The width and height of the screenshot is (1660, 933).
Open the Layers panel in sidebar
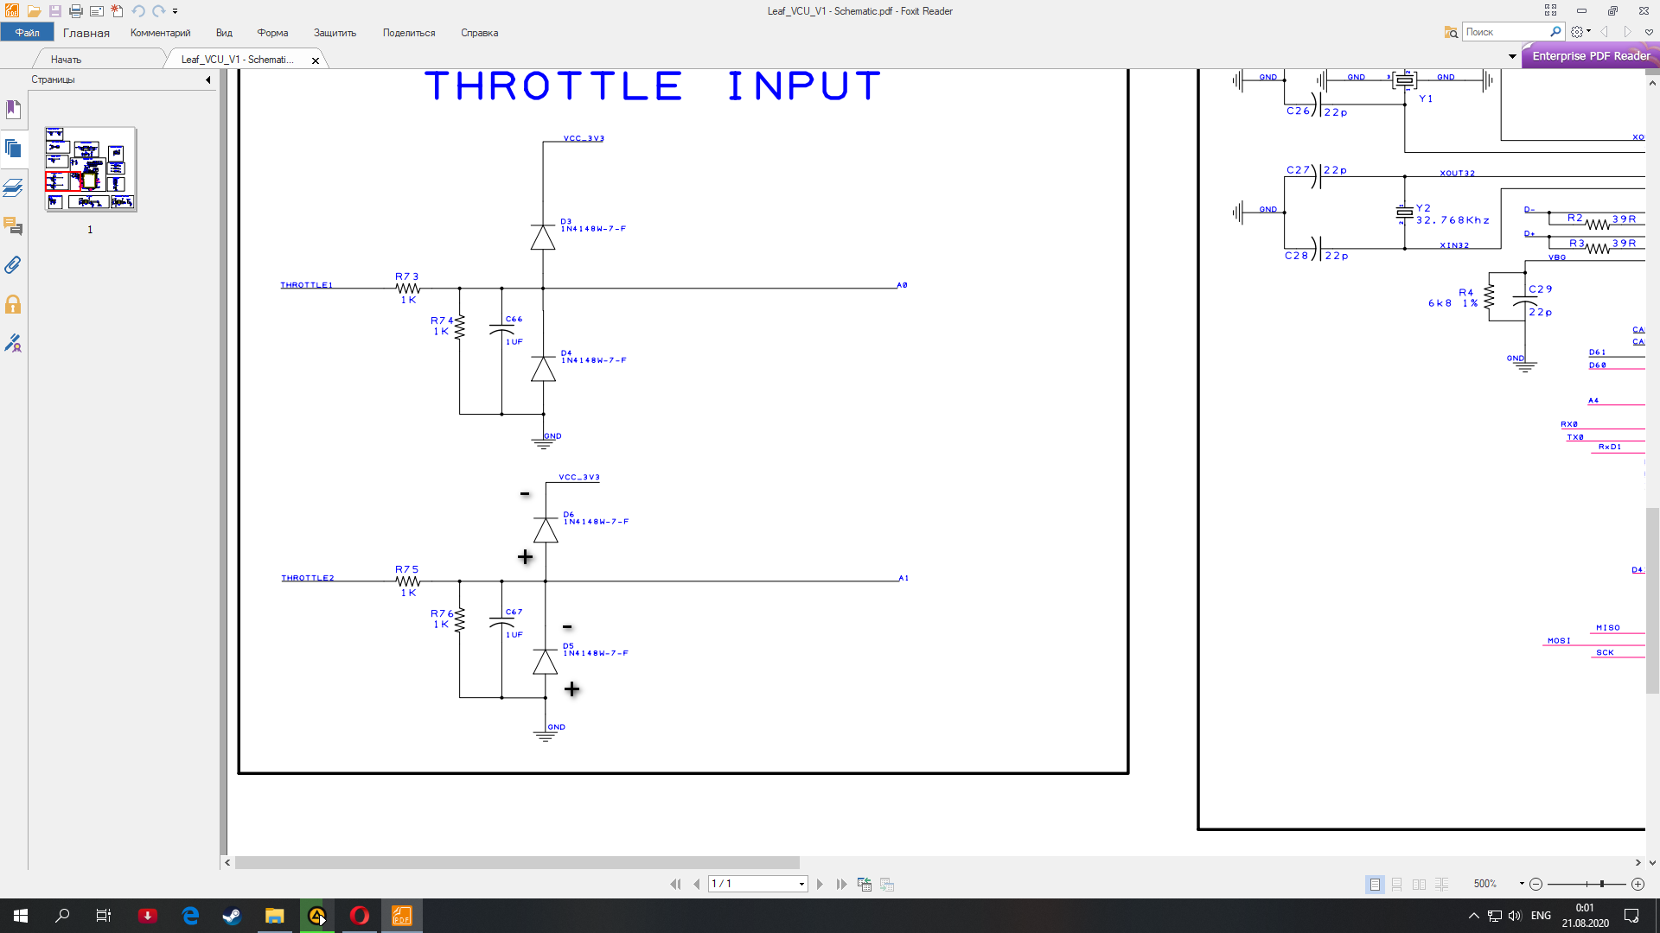[x=13, y=187]
